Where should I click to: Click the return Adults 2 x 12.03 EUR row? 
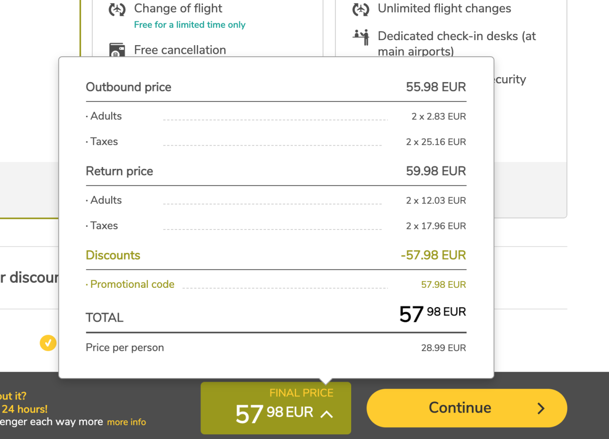pyautogui.click(x=276, y=200)
